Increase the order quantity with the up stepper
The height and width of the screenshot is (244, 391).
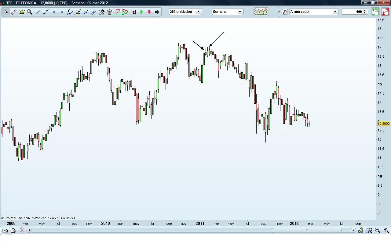(x=365, y=10)
